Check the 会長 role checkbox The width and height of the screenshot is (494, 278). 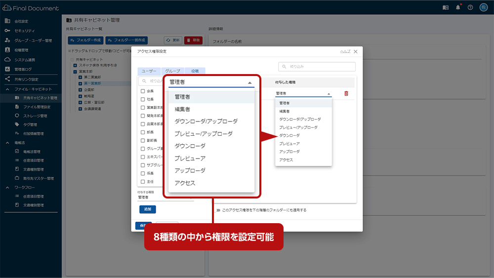tap(143, 91)
